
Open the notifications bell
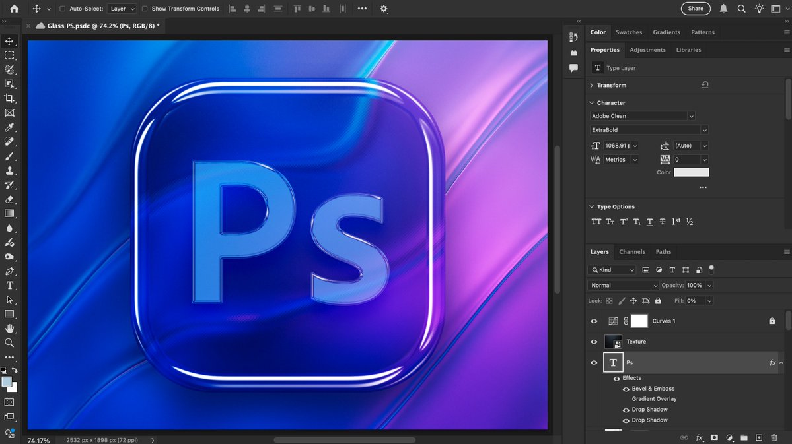tap(723, 9)
